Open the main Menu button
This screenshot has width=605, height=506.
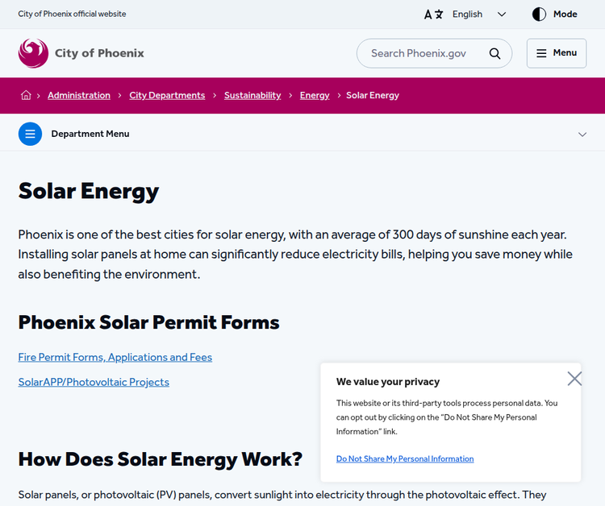556,53
